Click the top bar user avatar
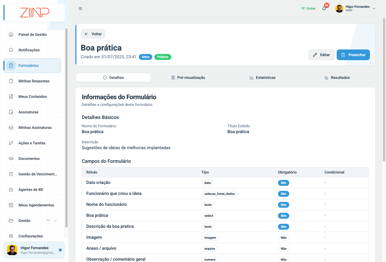 click(339, 9)
